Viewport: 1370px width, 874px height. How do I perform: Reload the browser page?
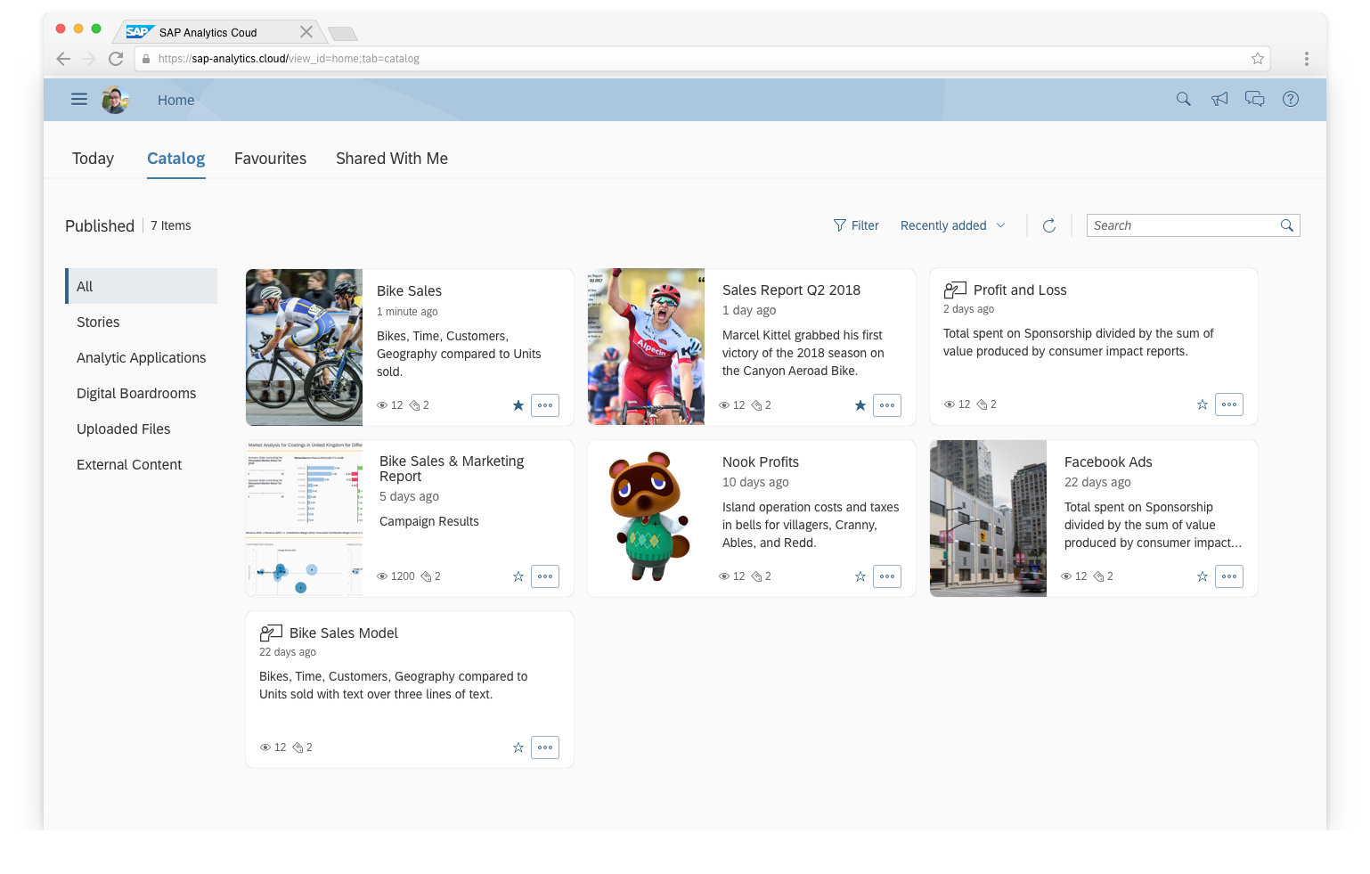coord(116,59)
